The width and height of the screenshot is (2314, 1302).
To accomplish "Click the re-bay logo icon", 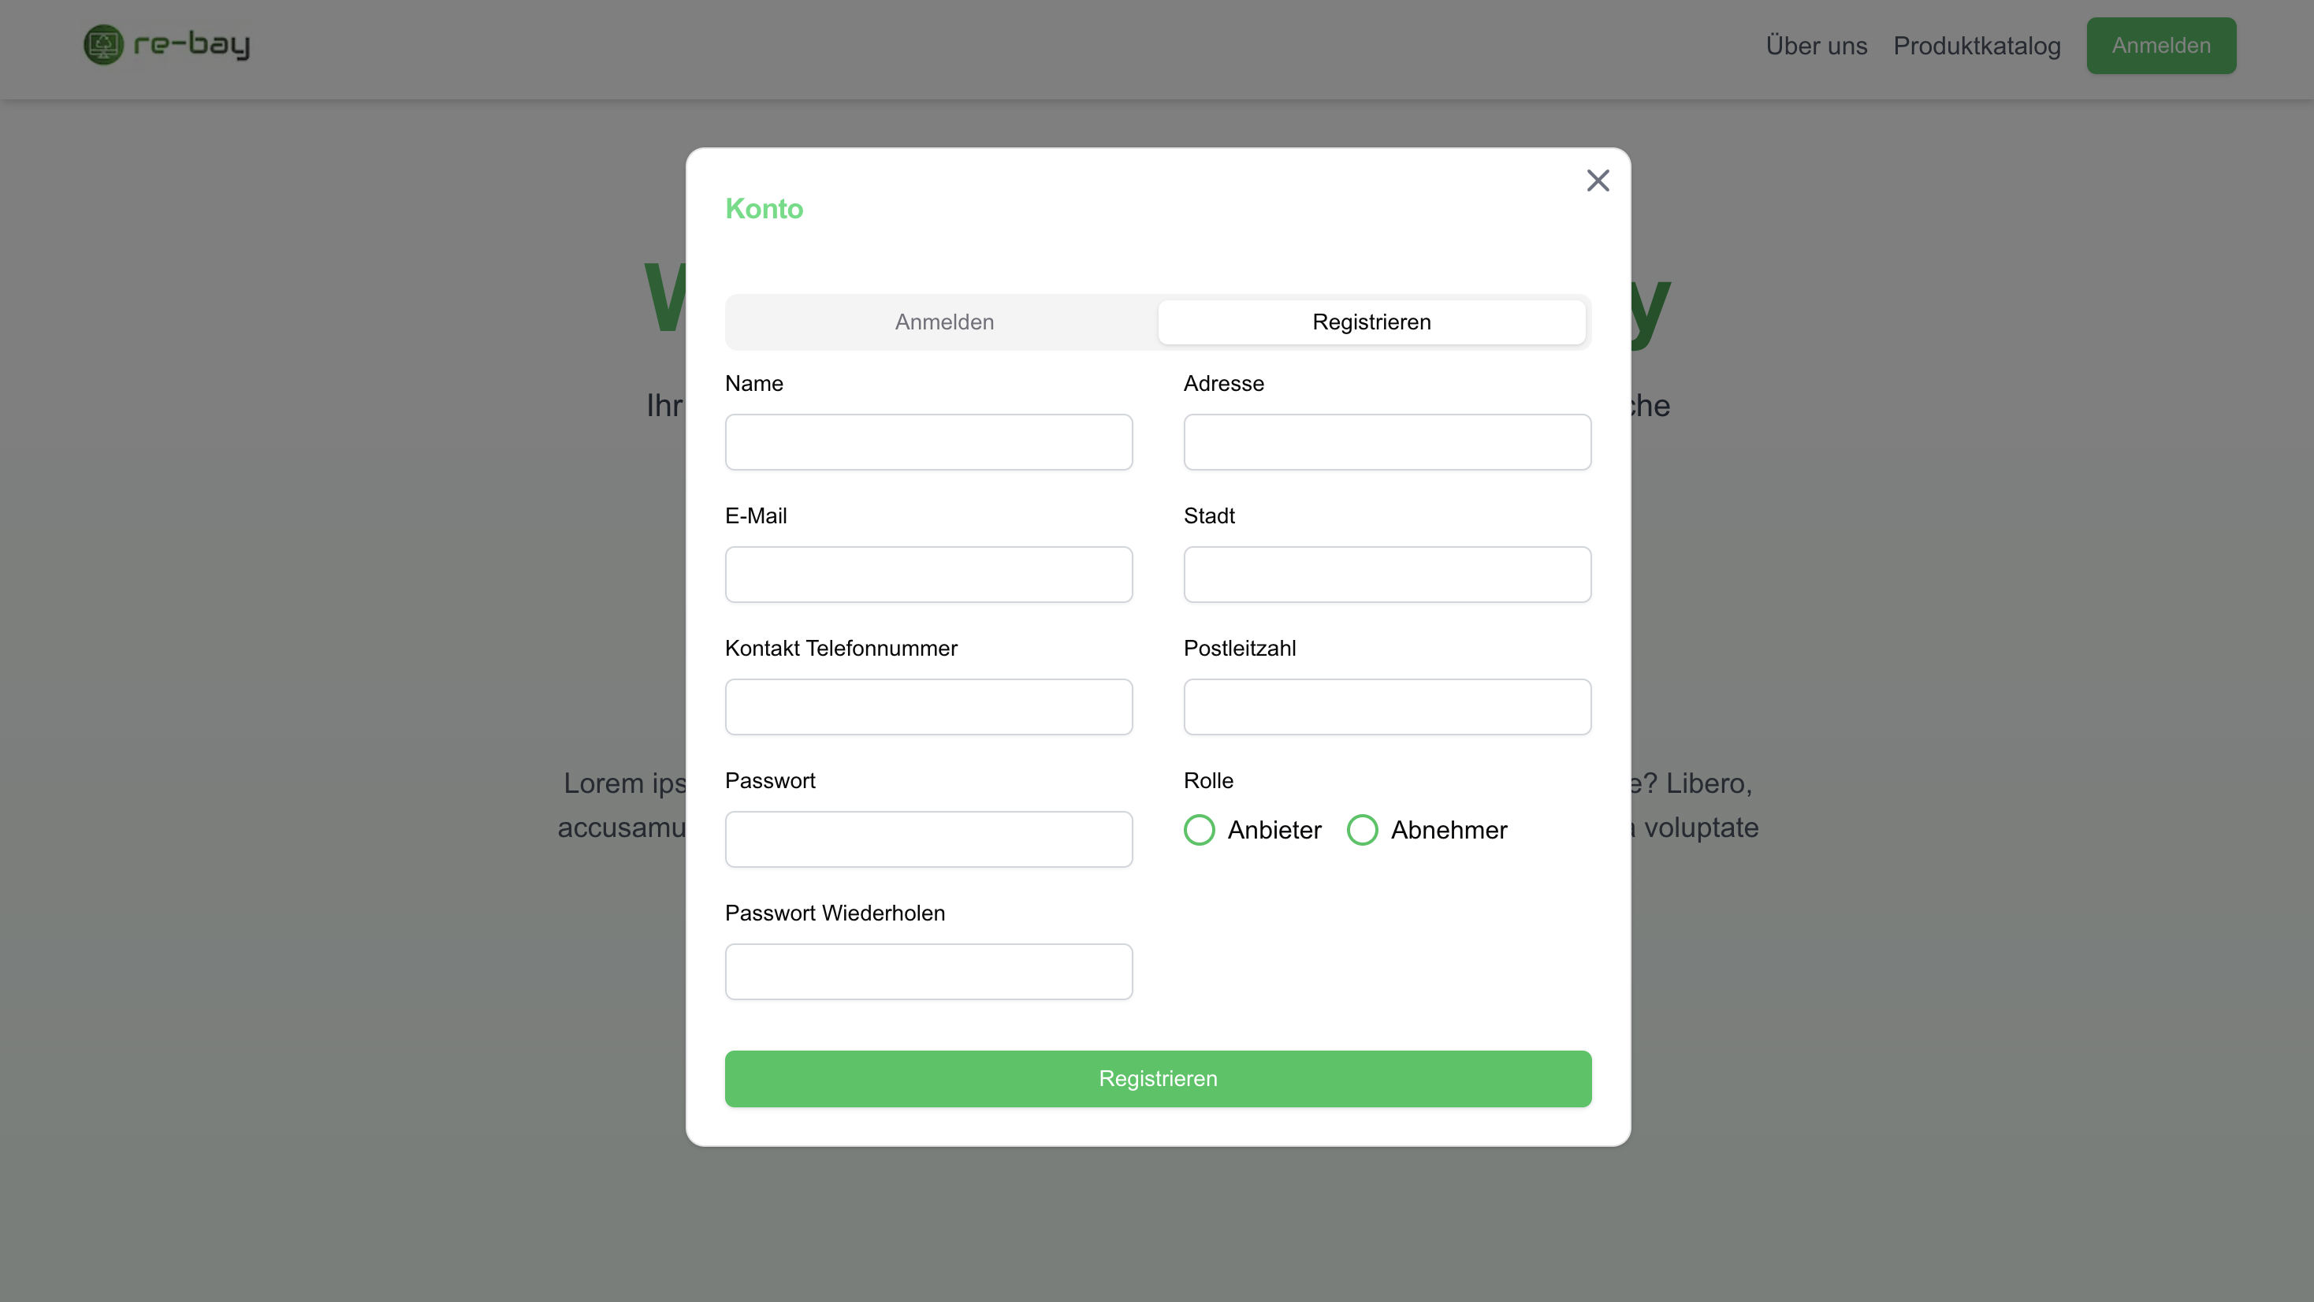I will pos(103,44).
